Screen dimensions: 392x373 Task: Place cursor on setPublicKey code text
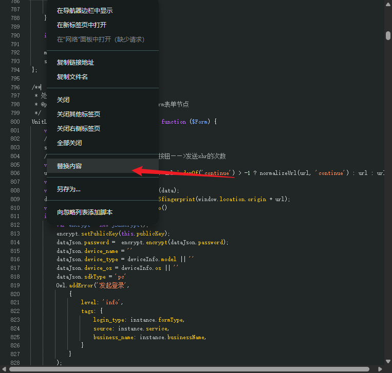(x=100, y=233)
